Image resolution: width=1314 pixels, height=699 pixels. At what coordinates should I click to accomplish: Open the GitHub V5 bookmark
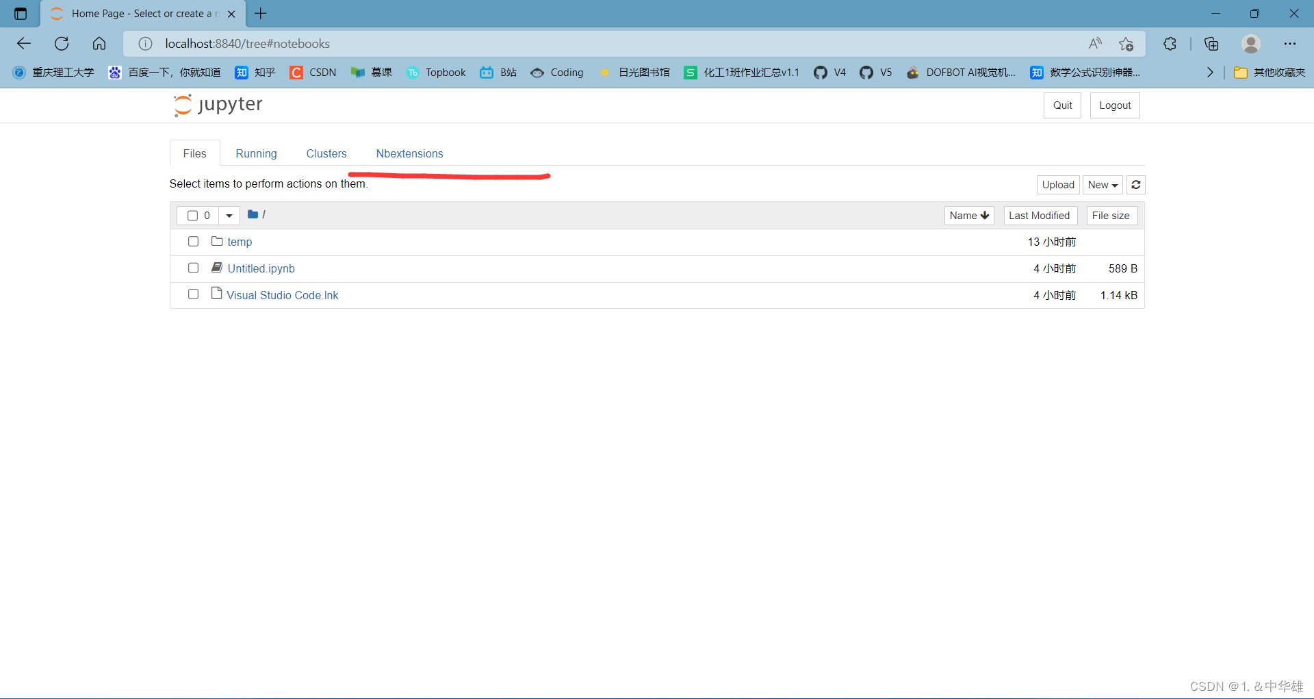tap(876, 73)
